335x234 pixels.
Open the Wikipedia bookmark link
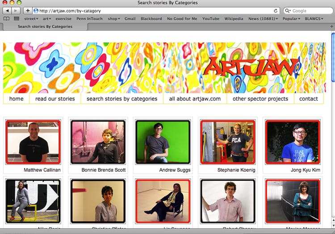234,19
